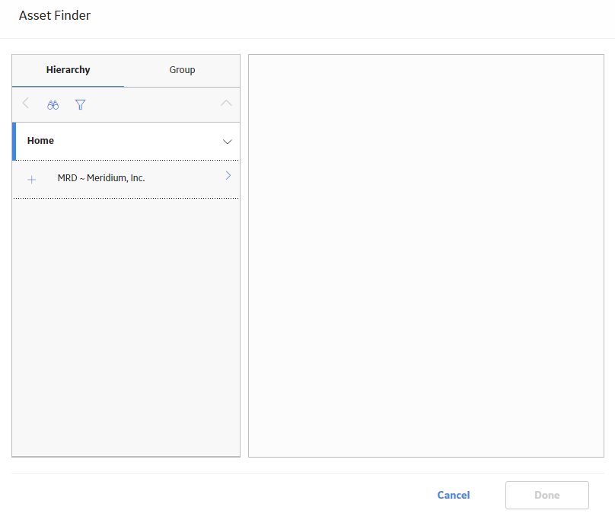Click the blue selection bar beside Home
615x520 pixels.
(x=14, y=142)
